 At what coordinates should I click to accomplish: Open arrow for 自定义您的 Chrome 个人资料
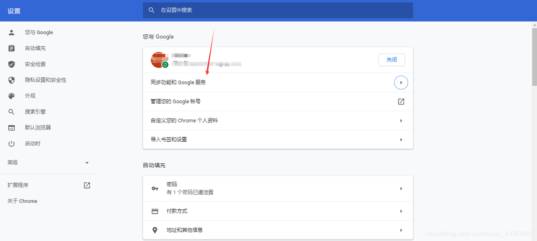[401, 121]
